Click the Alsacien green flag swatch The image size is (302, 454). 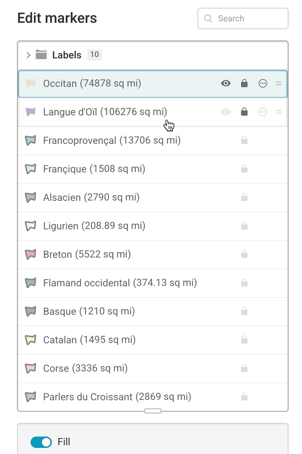pos(30,197)
